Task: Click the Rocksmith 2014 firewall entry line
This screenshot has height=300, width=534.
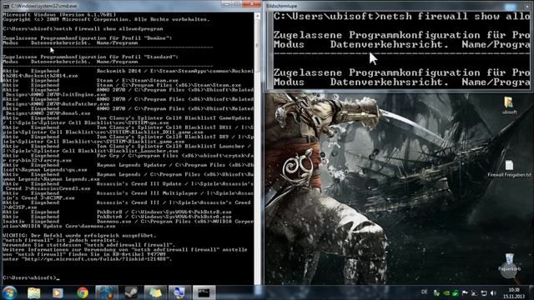Action: pos(128,73)
